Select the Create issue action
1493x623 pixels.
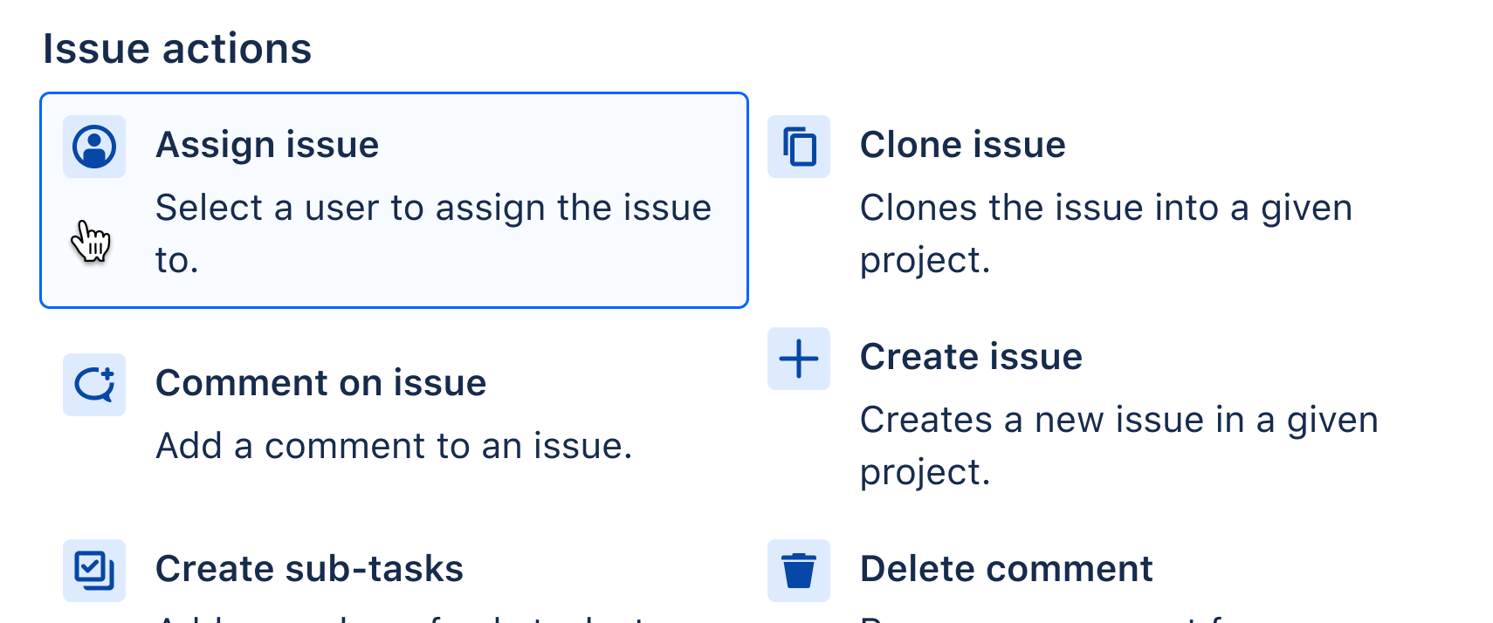(971, 356)
